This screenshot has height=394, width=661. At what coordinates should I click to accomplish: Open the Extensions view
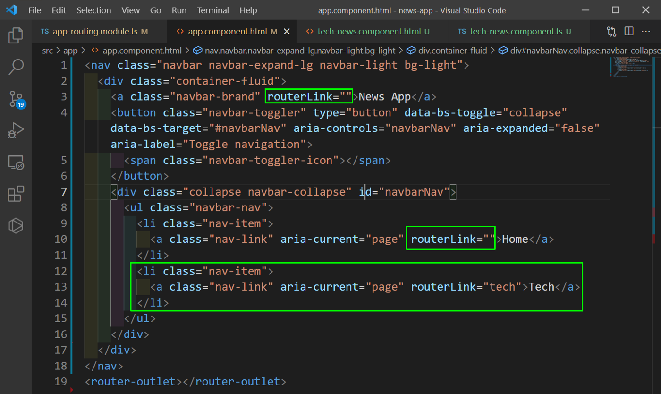click(x=16, y=194)
